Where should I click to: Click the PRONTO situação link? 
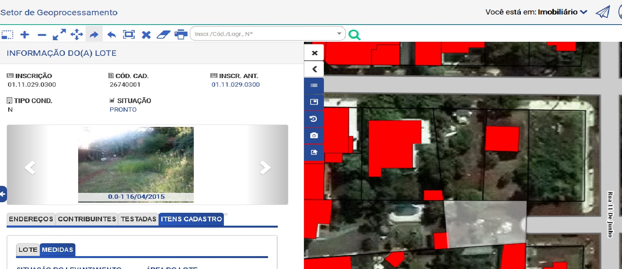point(123,110)
